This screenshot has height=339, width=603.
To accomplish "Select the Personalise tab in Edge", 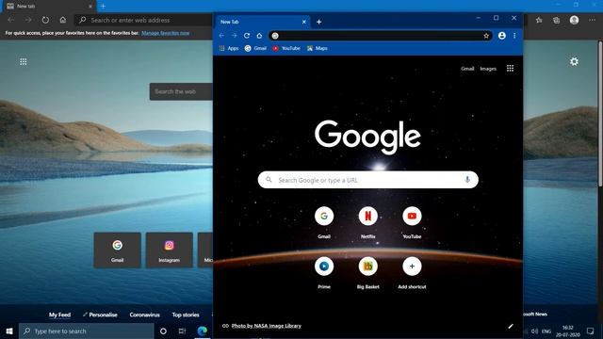I will click(100, 315).
